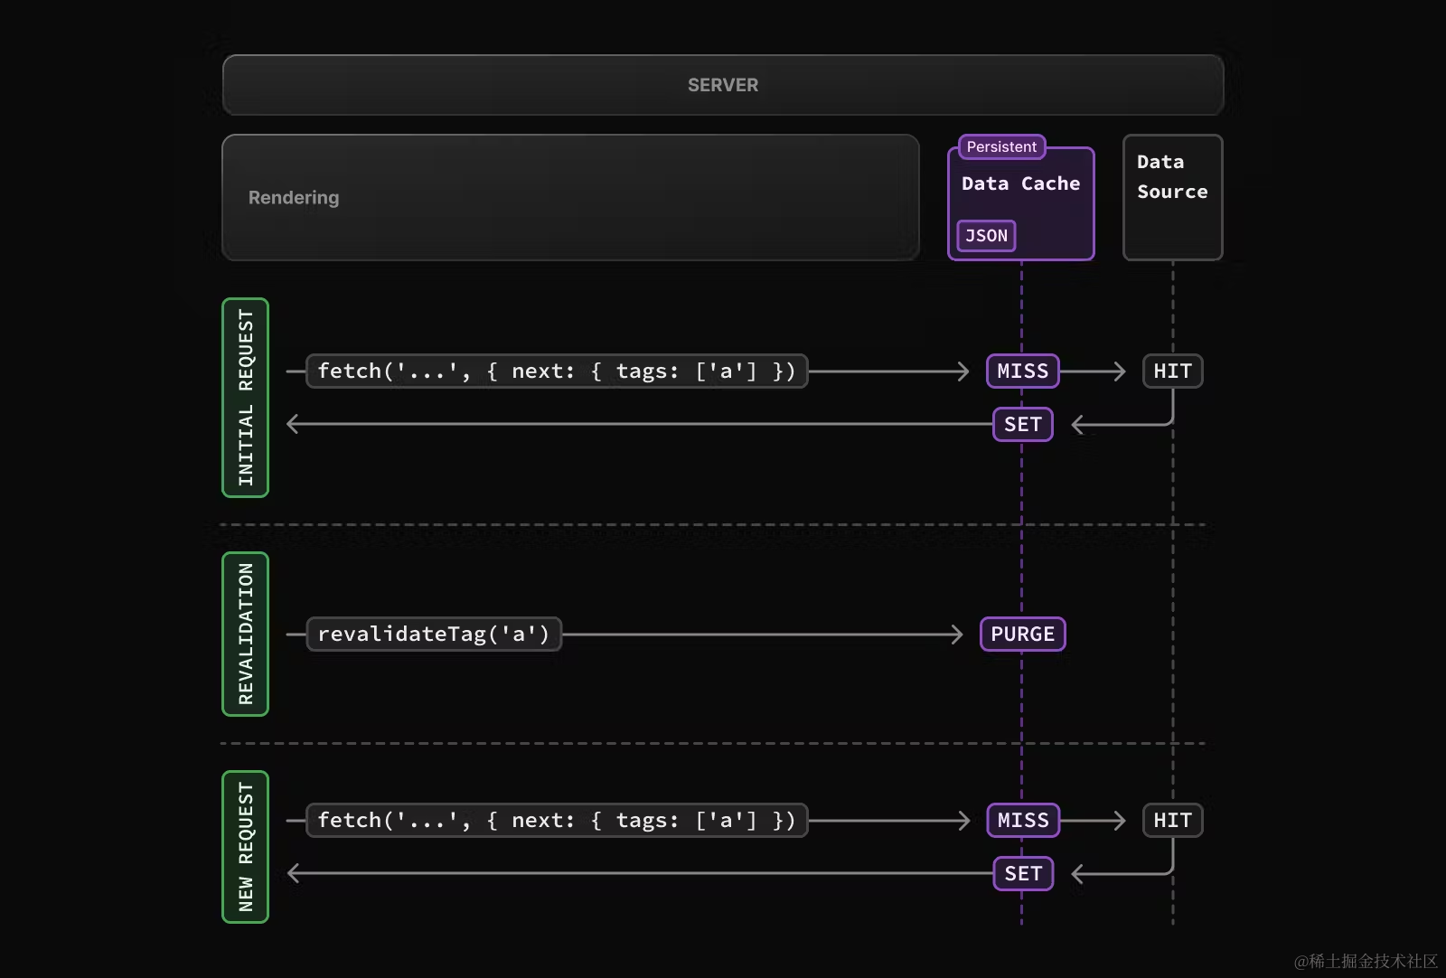Click the HIT badge in Initial Request row
Screen dimensions: 1446x978
(x=1172, y=371)
